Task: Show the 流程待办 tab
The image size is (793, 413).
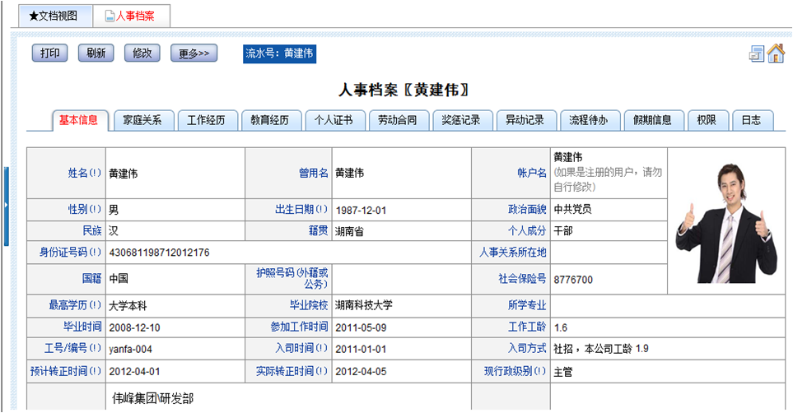Action: [590, 120]
